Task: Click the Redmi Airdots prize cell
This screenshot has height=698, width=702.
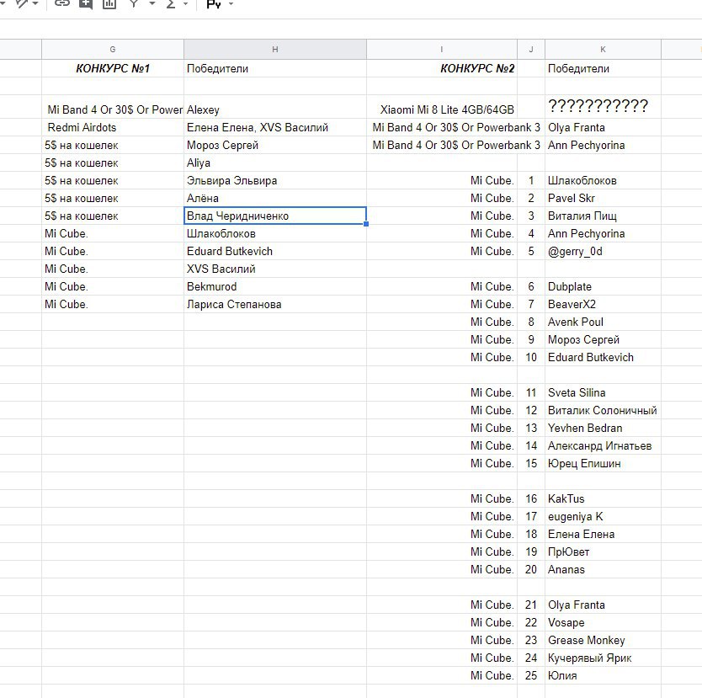Action: [x=113, y=128]
